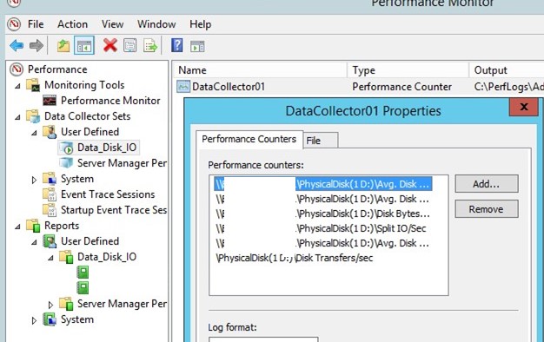
Task: Close the DataCollector01 Properties dialog
Action: [x=524, y=107]
